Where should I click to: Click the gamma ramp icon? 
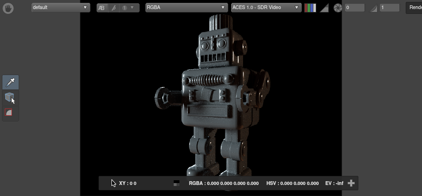tap(374, 8)
